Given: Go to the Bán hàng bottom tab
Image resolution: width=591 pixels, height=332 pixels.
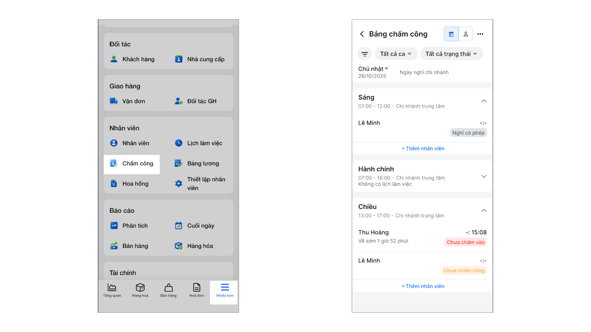Looking at the screenshot, I should [x=168, y=291].
